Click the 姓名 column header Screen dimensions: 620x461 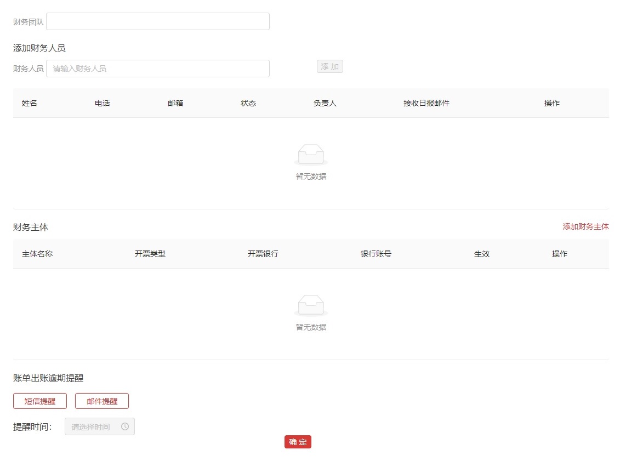(30, 103)
